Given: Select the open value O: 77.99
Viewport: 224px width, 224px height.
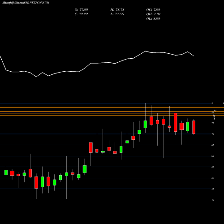Looking at the screenshot, I should tap(82, 10).
